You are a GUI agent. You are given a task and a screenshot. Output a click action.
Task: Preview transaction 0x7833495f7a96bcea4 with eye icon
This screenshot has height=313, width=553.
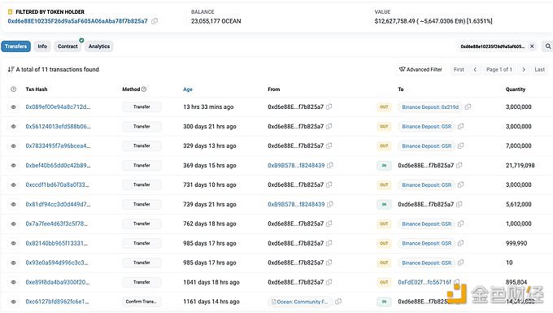13,146
